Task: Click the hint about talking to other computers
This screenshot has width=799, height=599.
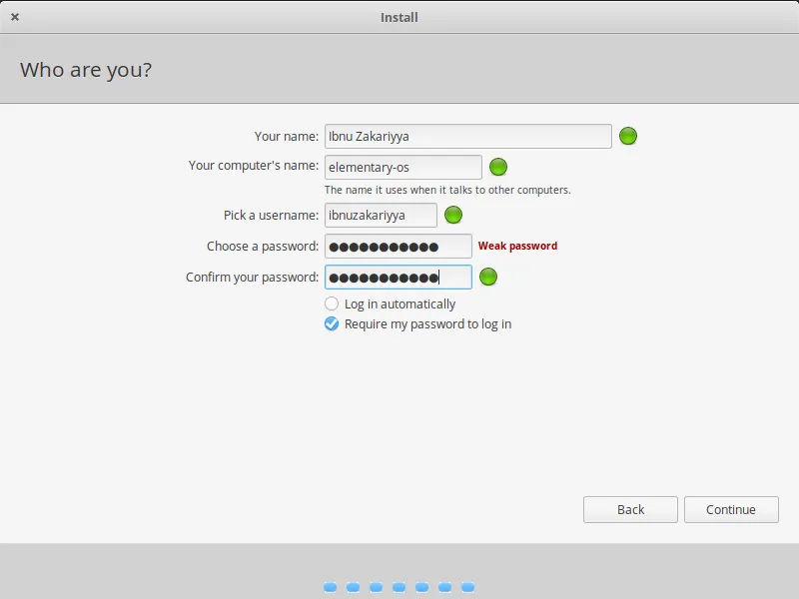Action: tap(447, 190)
